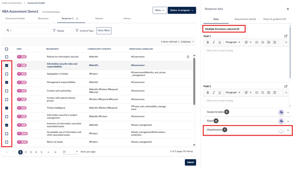The height and width of the screenshot is (169, 293).
Task: Open More filters button
Action: point(104,31)
